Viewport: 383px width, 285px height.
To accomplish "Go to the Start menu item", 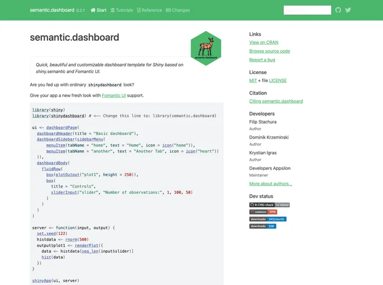I will [x=99, y=10].
